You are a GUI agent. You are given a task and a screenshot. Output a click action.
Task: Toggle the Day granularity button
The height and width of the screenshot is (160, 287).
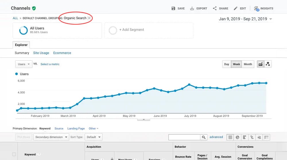pyautogui.click(x=226, y=64)
